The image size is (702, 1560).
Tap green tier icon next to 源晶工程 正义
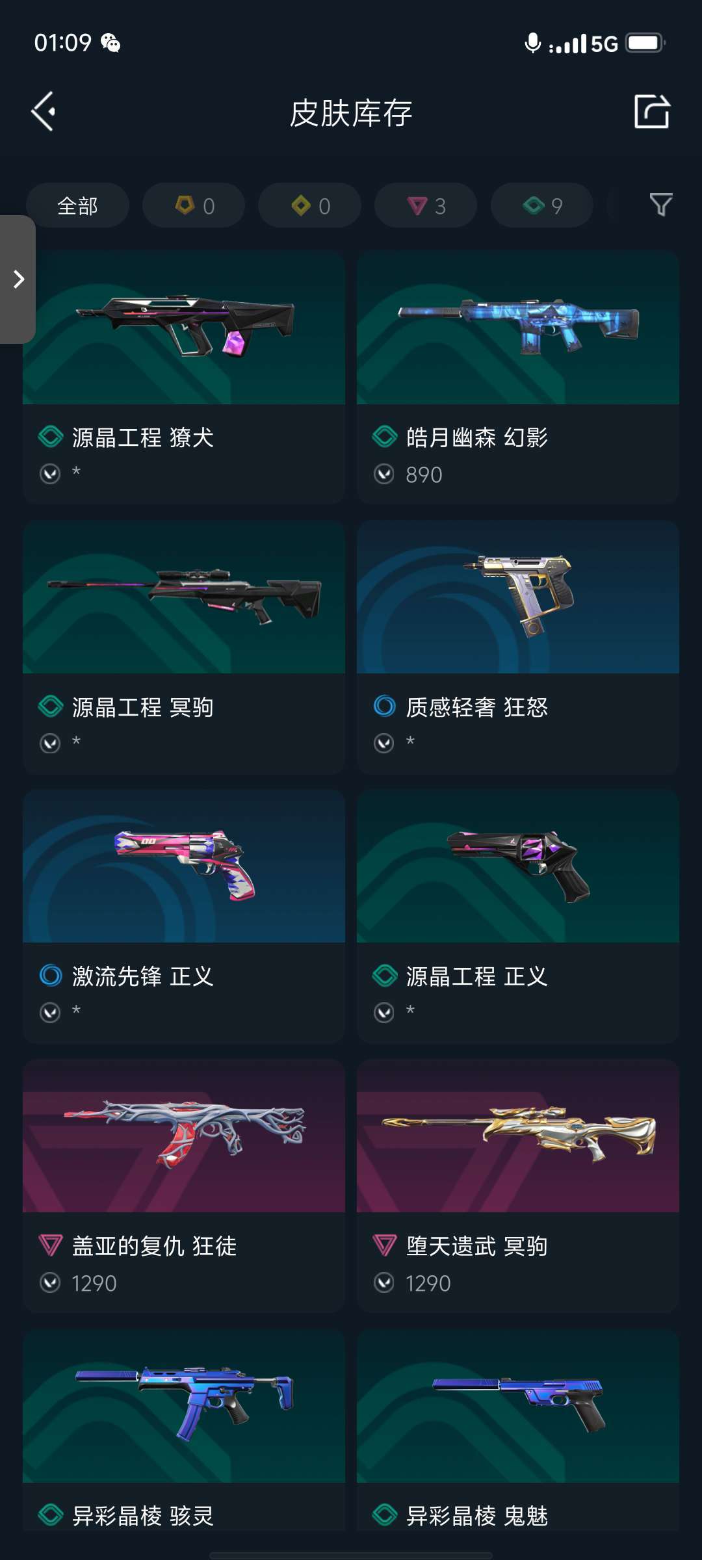[385, 976]
